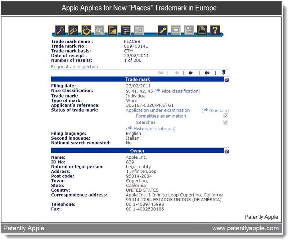
Task: Click the document list with arrow icon
Action: 113,30
